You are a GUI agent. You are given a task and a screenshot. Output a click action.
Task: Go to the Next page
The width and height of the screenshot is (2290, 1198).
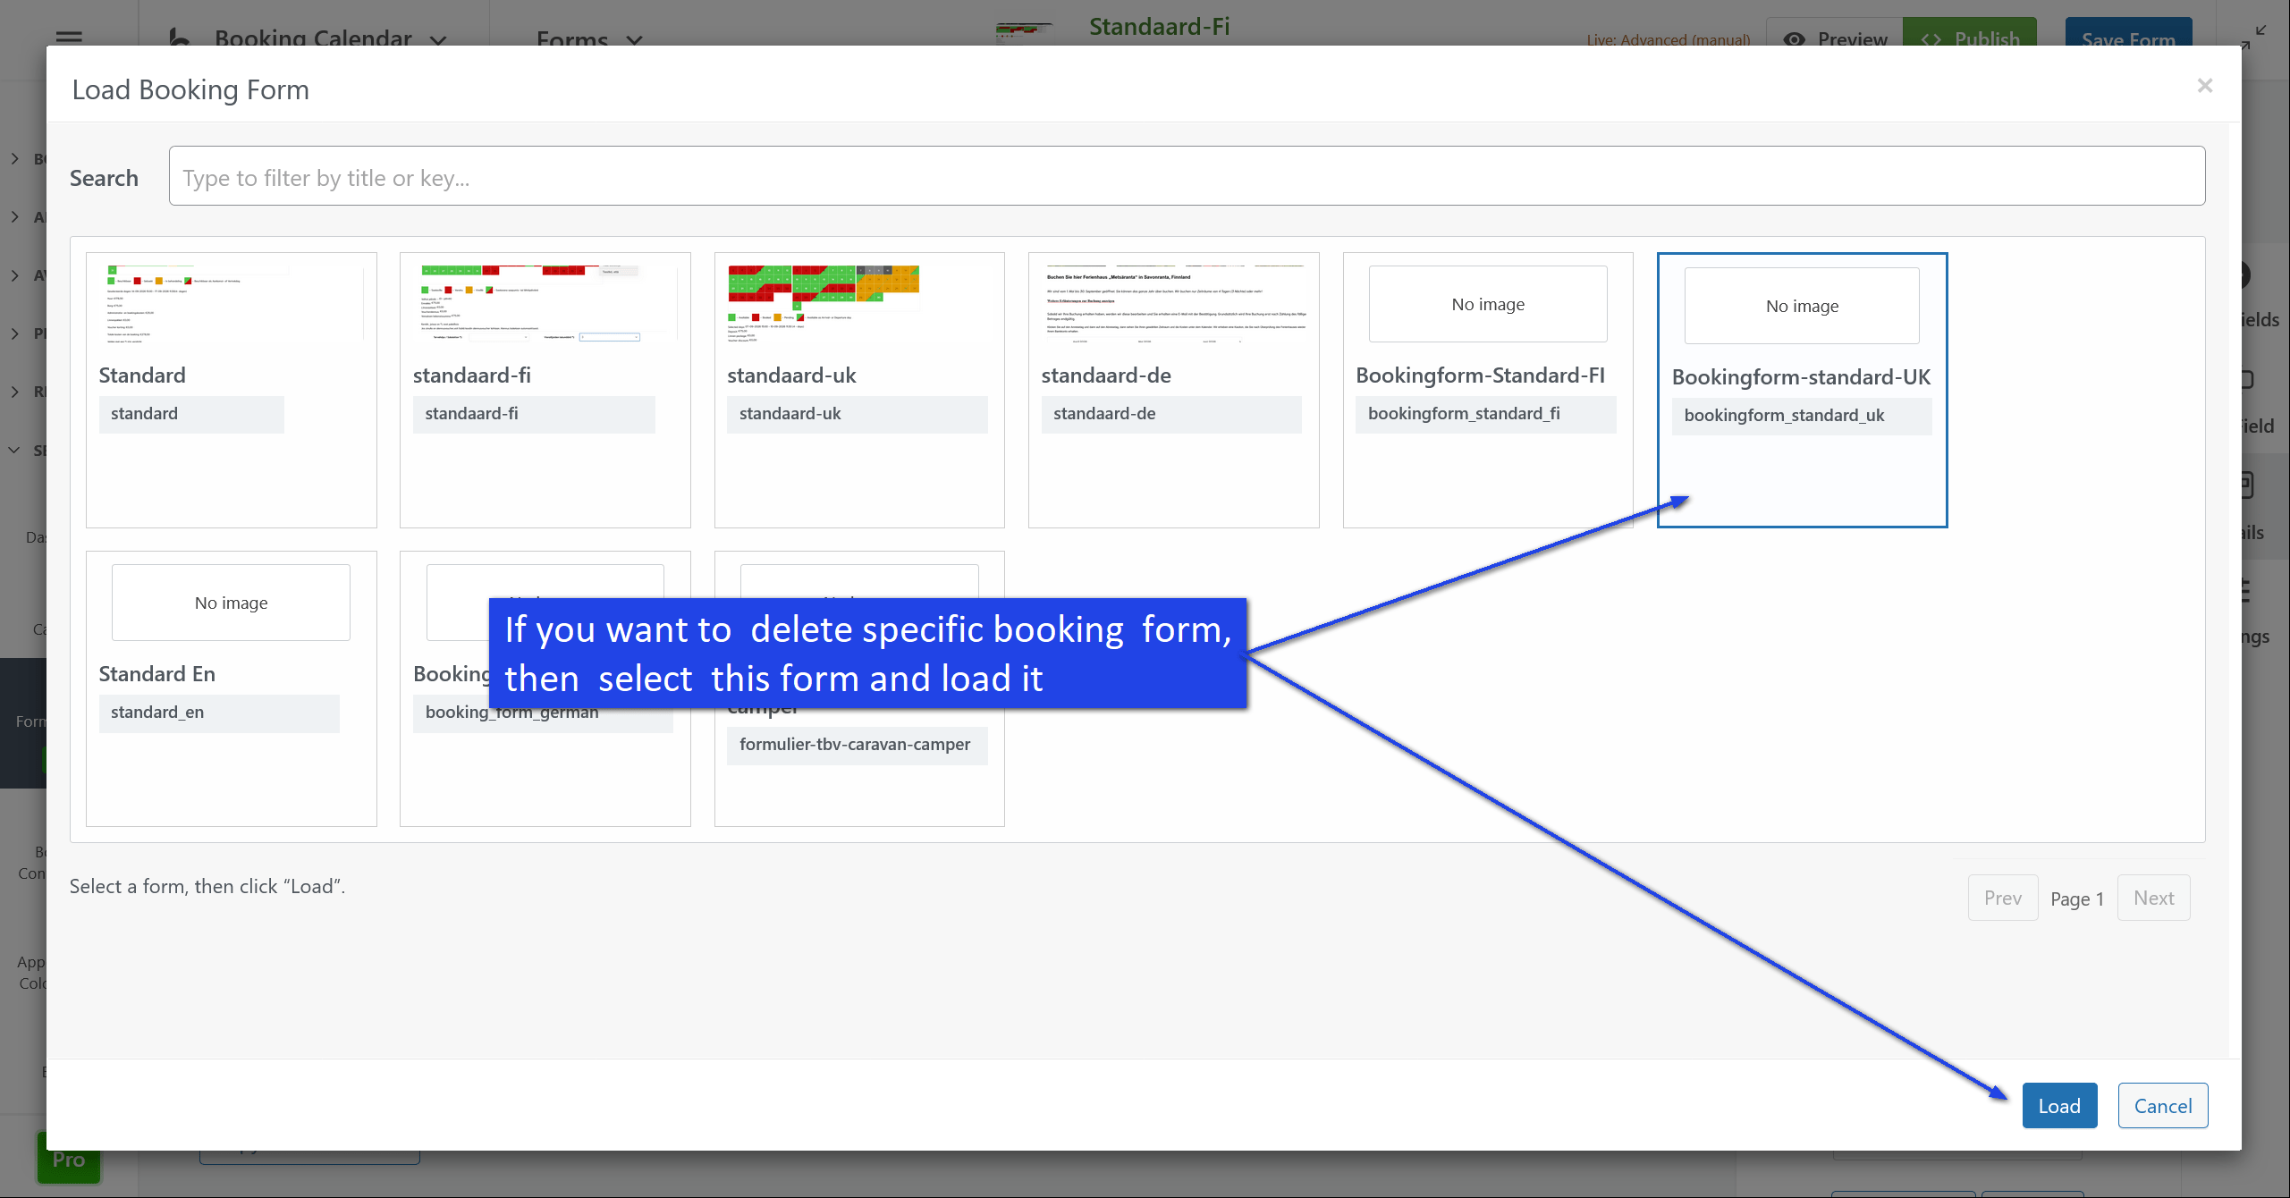click(x=2152, y=898)
